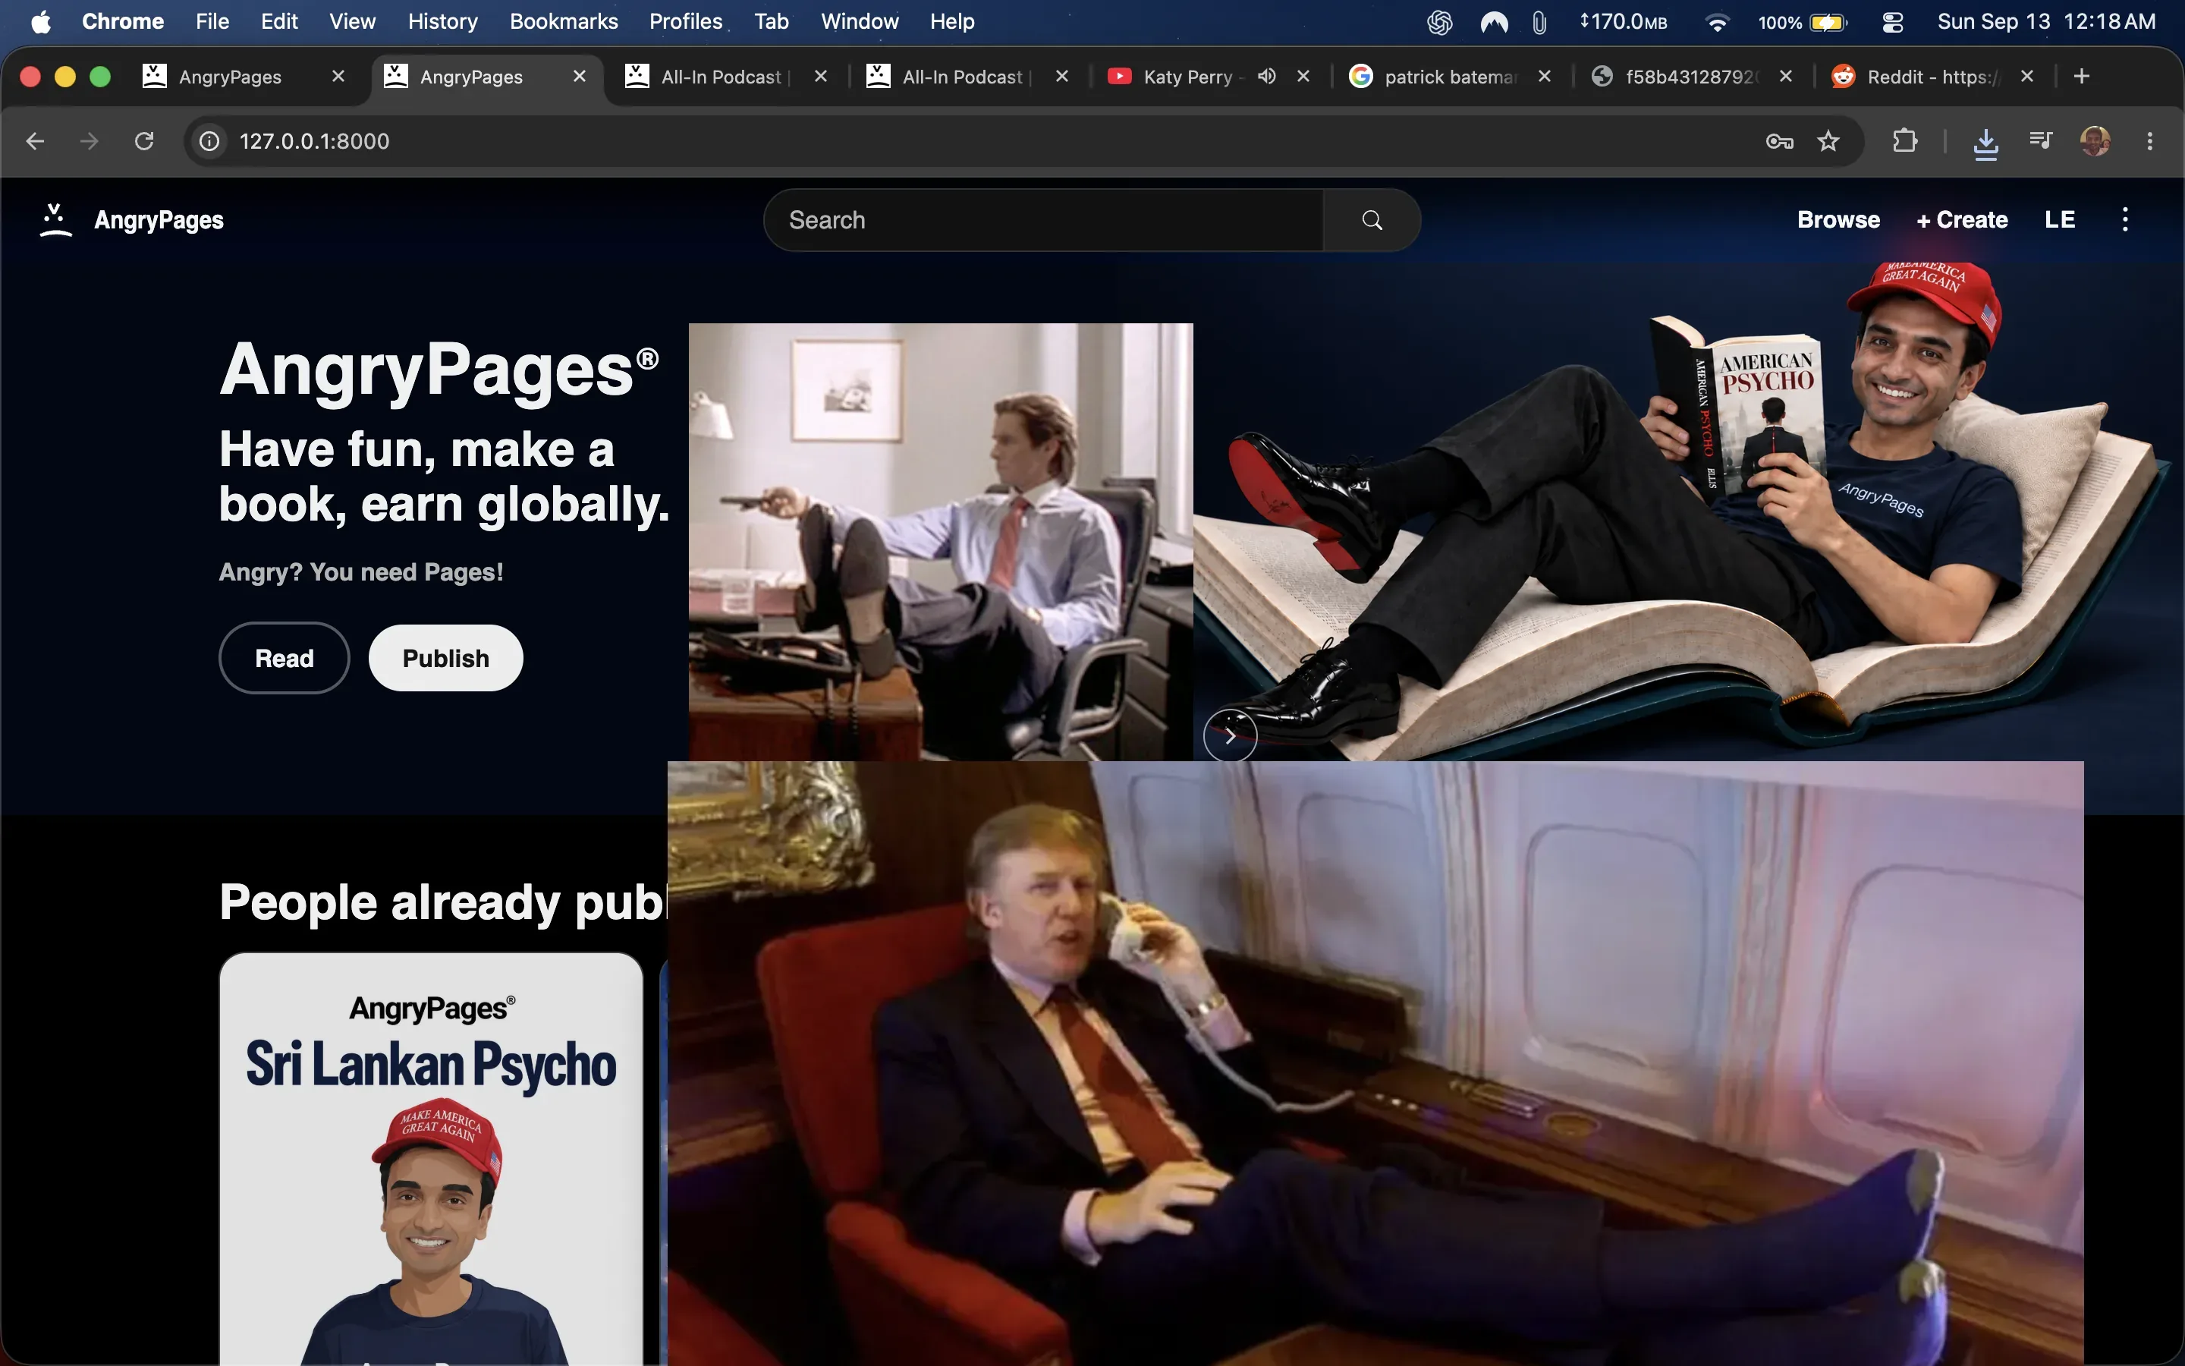Click the arch-shaped menu bar icon
The image size is (2185, 1366).
click(1495, 22)
